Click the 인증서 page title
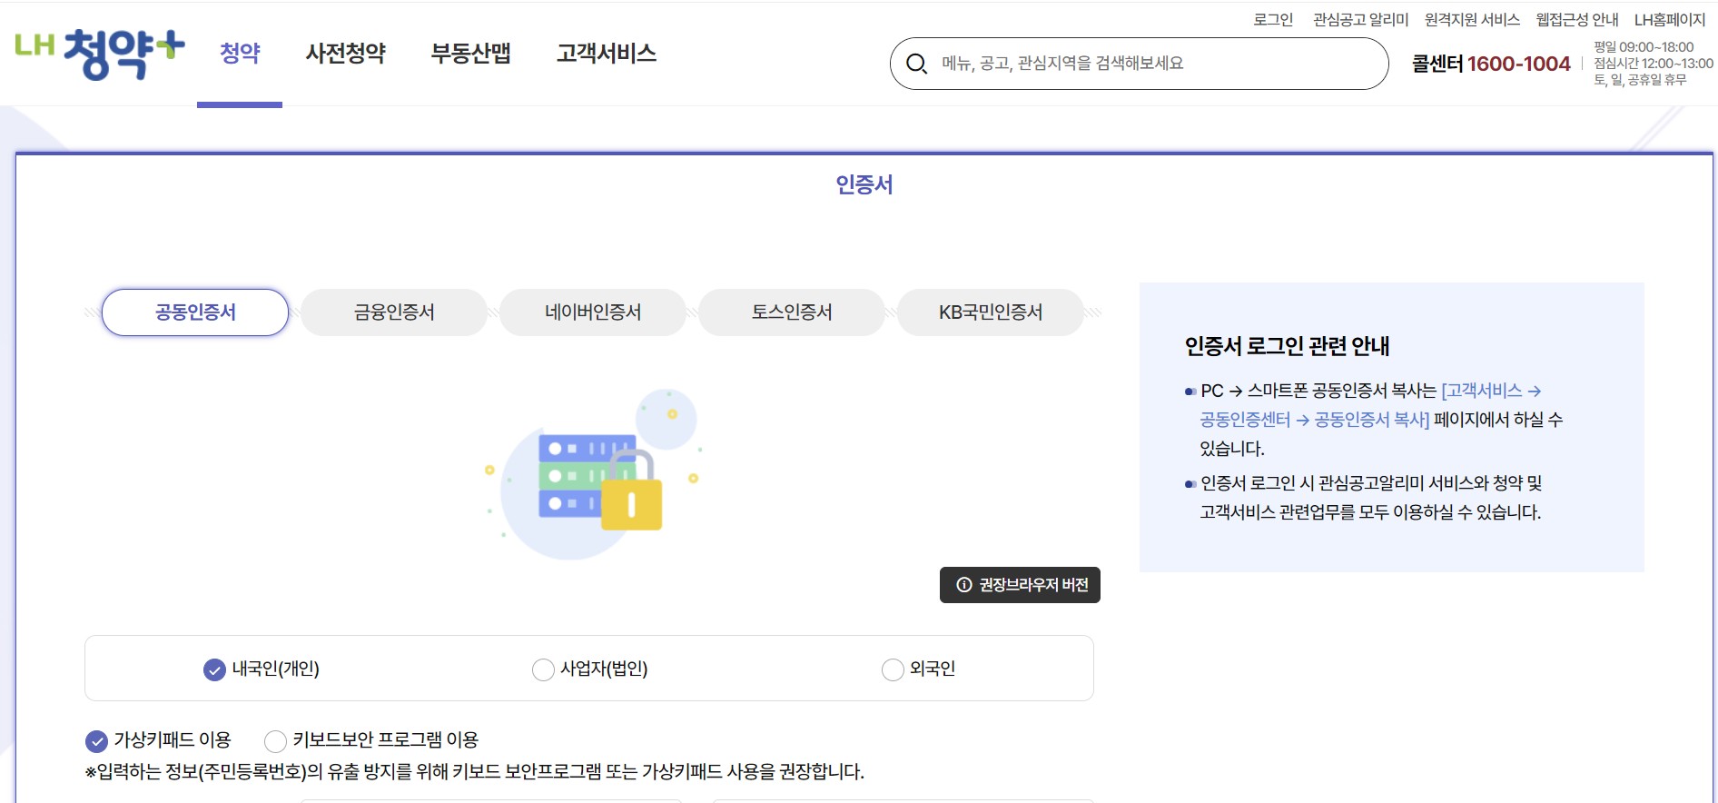 [864, 184]
